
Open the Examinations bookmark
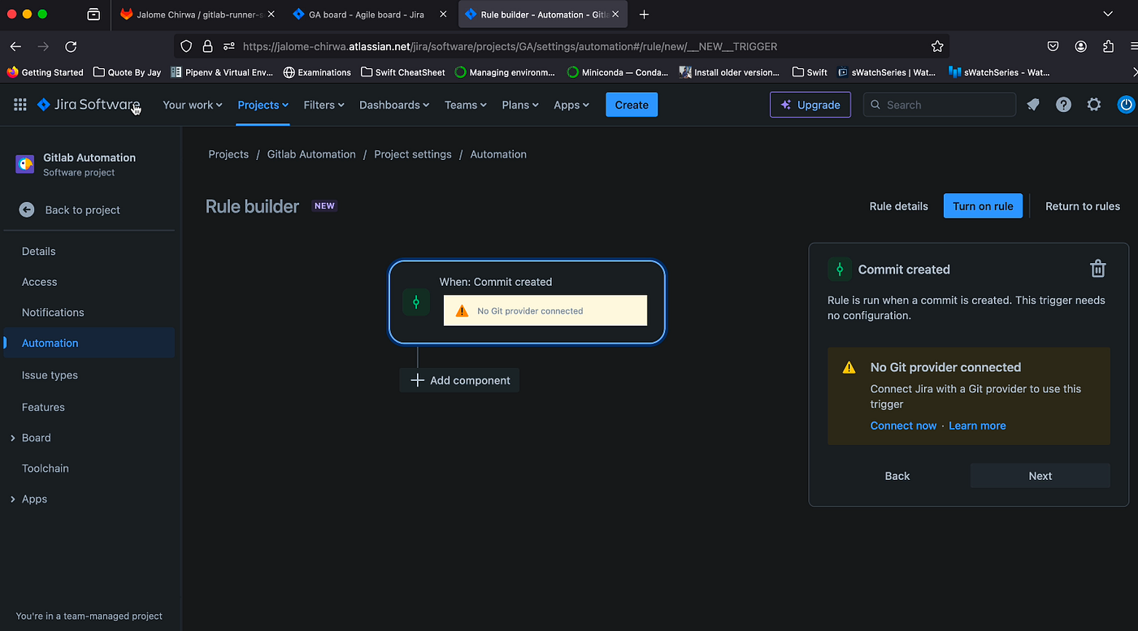coord(317,72)
